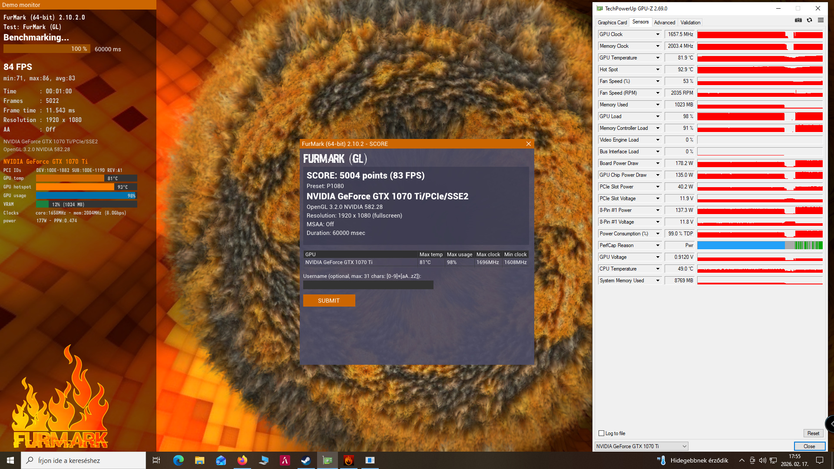Image resolution: width=834 pixels, height=469 pixels.
Task: Open the PerfCap Reason sensor dropdown
Action: [x=657, y=245]
